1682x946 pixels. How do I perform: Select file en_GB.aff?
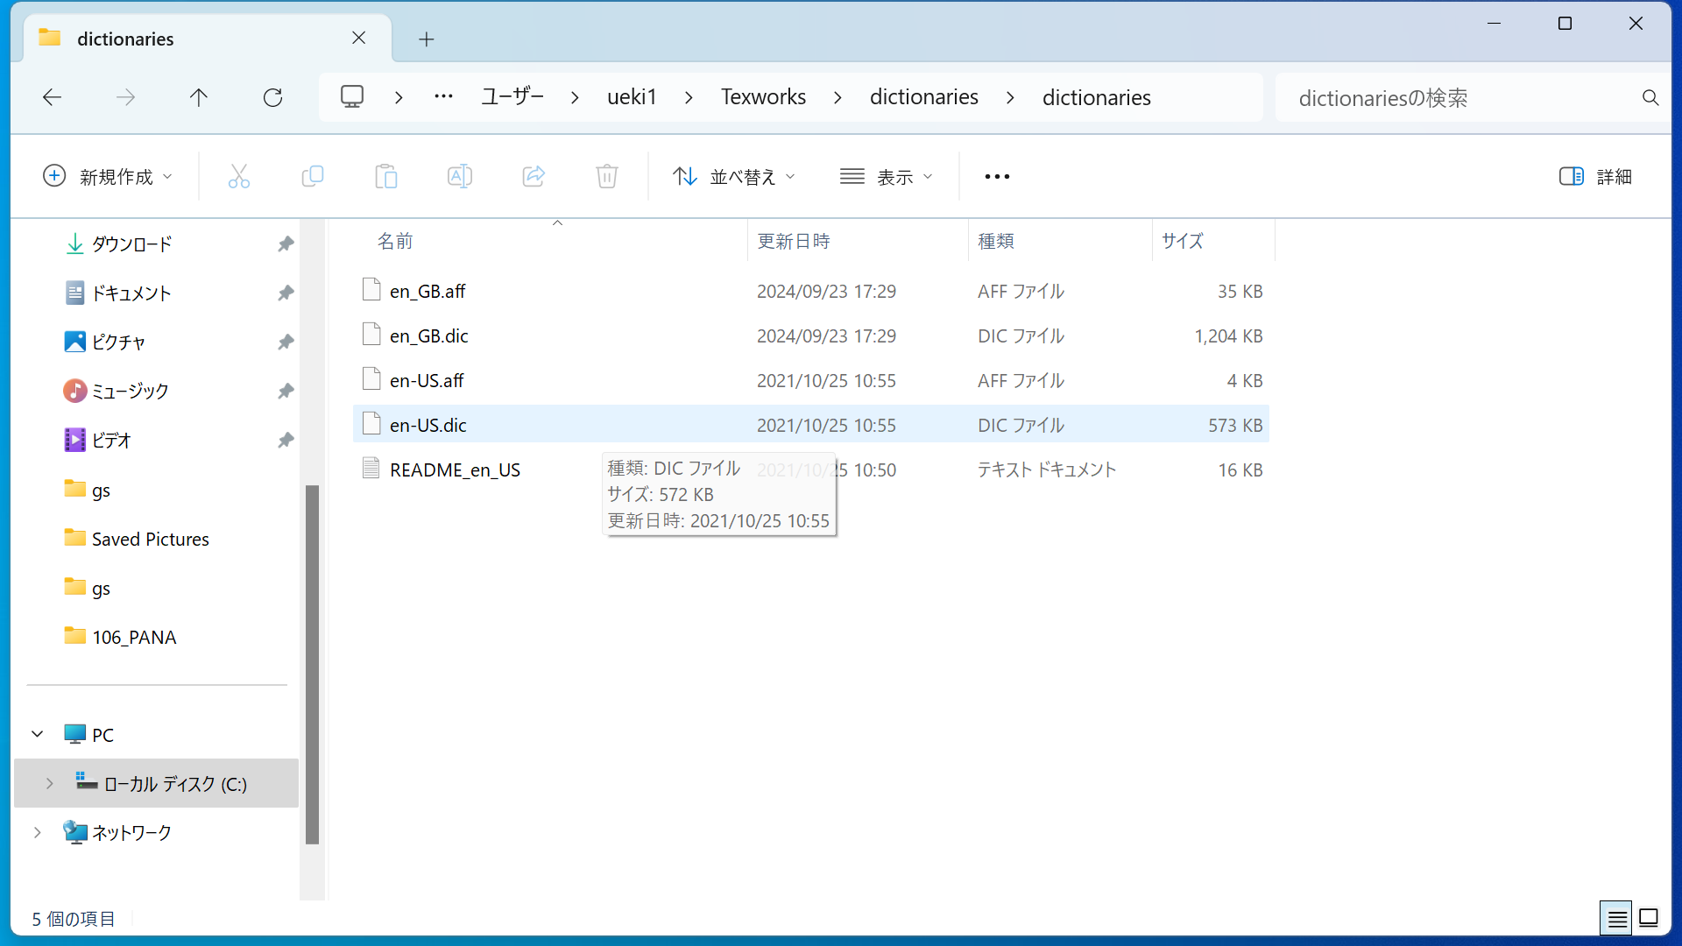coord(810,291)
